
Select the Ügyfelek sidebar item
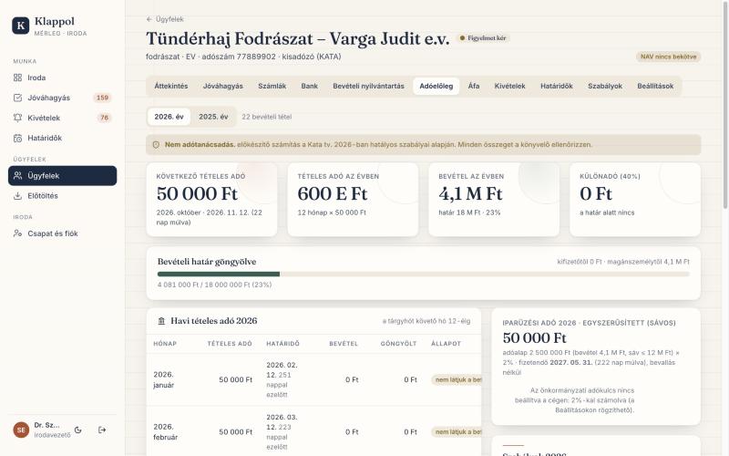pos(62,175)
